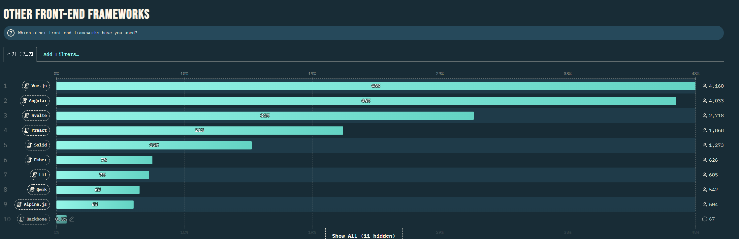The width and height of the screenshot is (739, 239).
Task: Click the pencil edit icon beside Backbone bar
Action: pyautogui.click(x=72, y=219)
